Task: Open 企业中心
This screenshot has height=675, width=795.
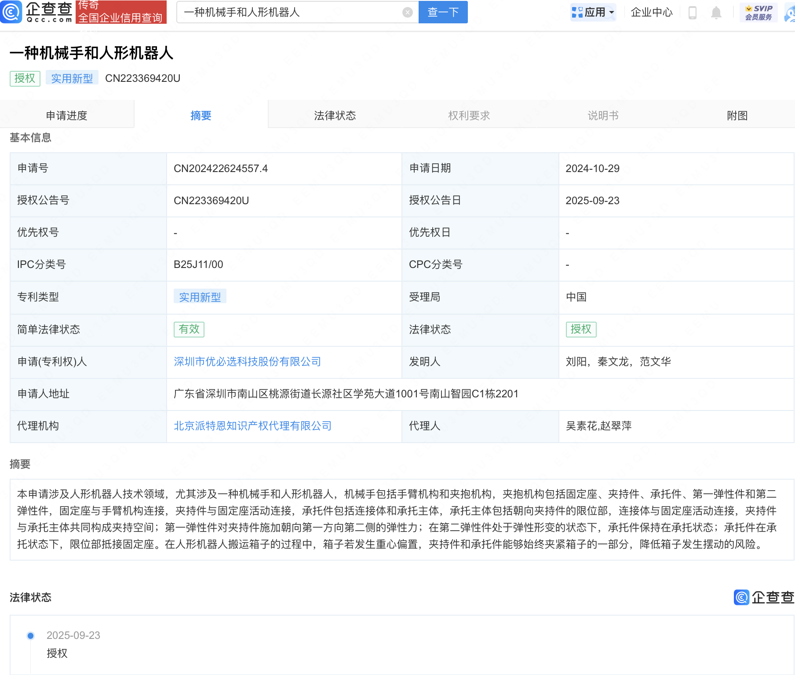Action: point(652,12)
